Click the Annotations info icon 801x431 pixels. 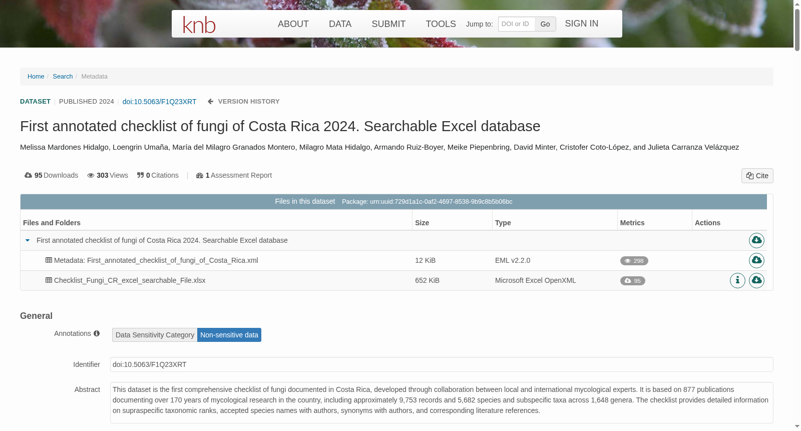[x=97, y=333]
